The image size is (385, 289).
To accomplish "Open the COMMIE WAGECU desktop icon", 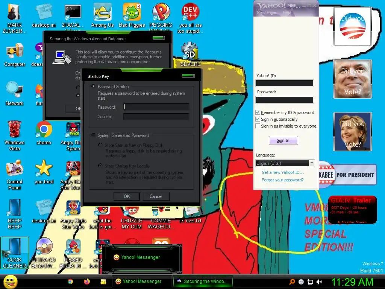I will 161,218.
